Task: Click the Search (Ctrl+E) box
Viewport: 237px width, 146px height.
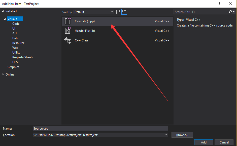Action: point(201,12)
